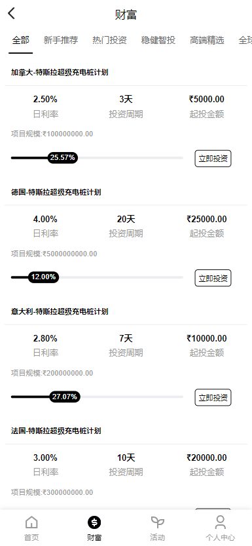Tap the back arrow icon
The height and width of the screenshot is (546, 252).
[x=12, y=14]
